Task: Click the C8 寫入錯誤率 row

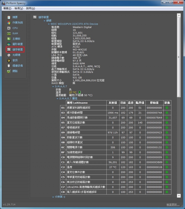Action: coord(116,192)
